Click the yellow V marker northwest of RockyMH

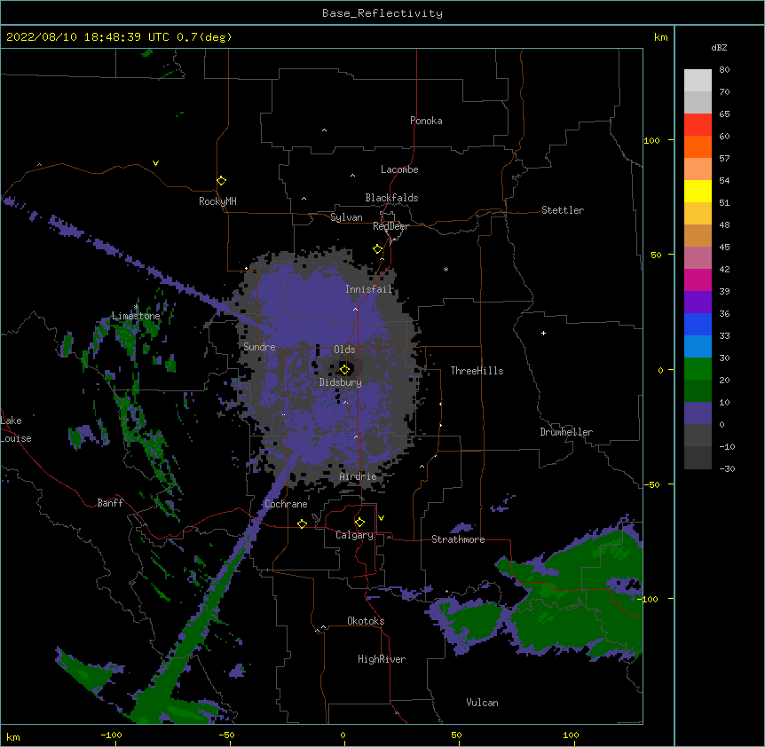pos(155,163)
